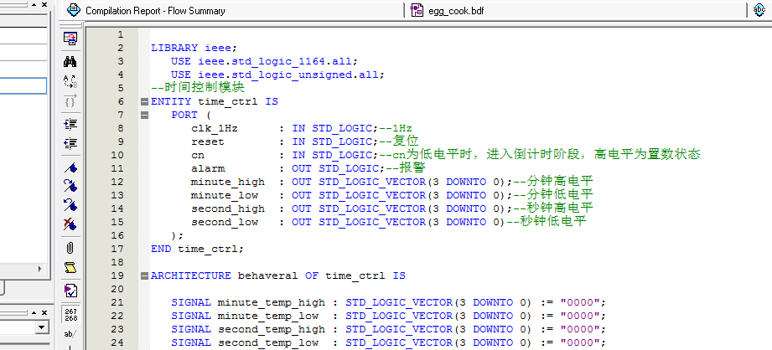
Task: Click the ab/ toolbar icon
Action: [x=70, y=334]
